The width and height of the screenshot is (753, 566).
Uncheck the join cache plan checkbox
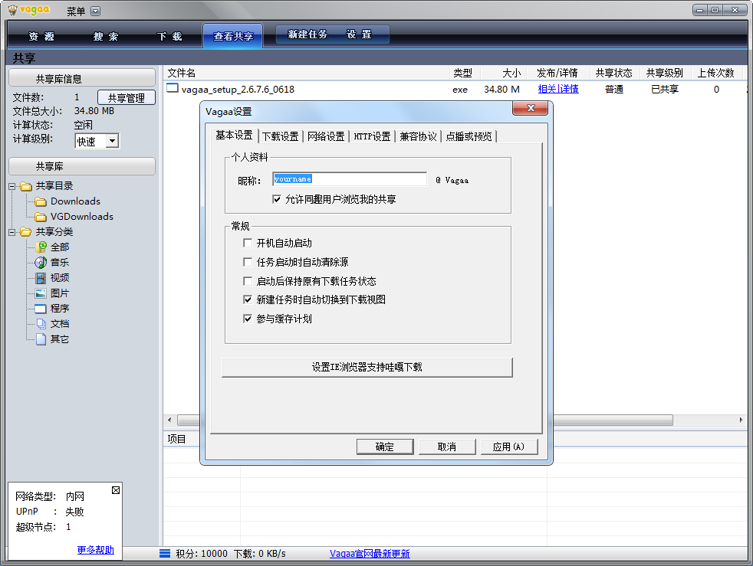pos(248,319)
